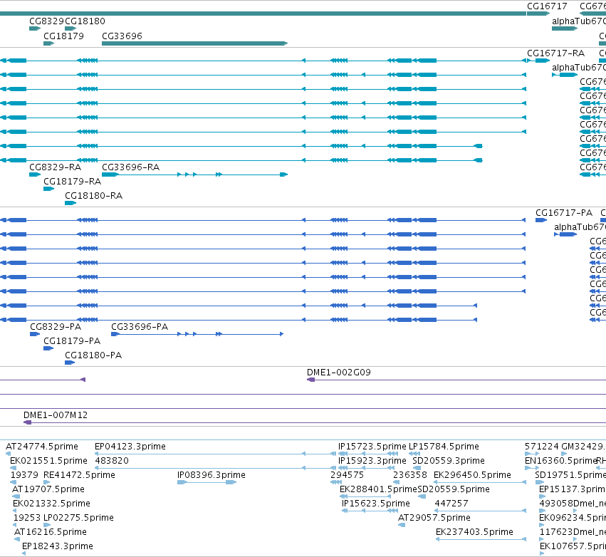Select the SD20559.3prime EST label
This screenshot has width=606, height=557.
pyautogui.click(x=449, y=461)
